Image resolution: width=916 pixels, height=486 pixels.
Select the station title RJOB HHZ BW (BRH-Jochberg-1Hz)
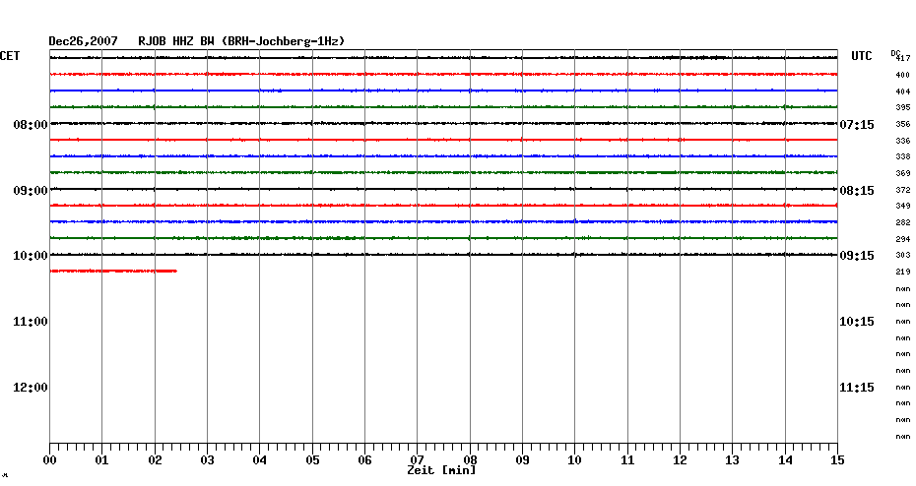click(x=241, y=41)
